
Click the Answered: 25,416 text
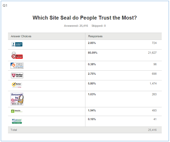coord(76,26)
